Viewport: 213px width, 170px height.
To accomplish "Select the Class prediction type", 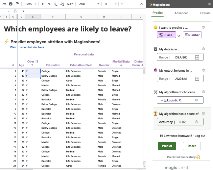I will click(x=166, y=35).
